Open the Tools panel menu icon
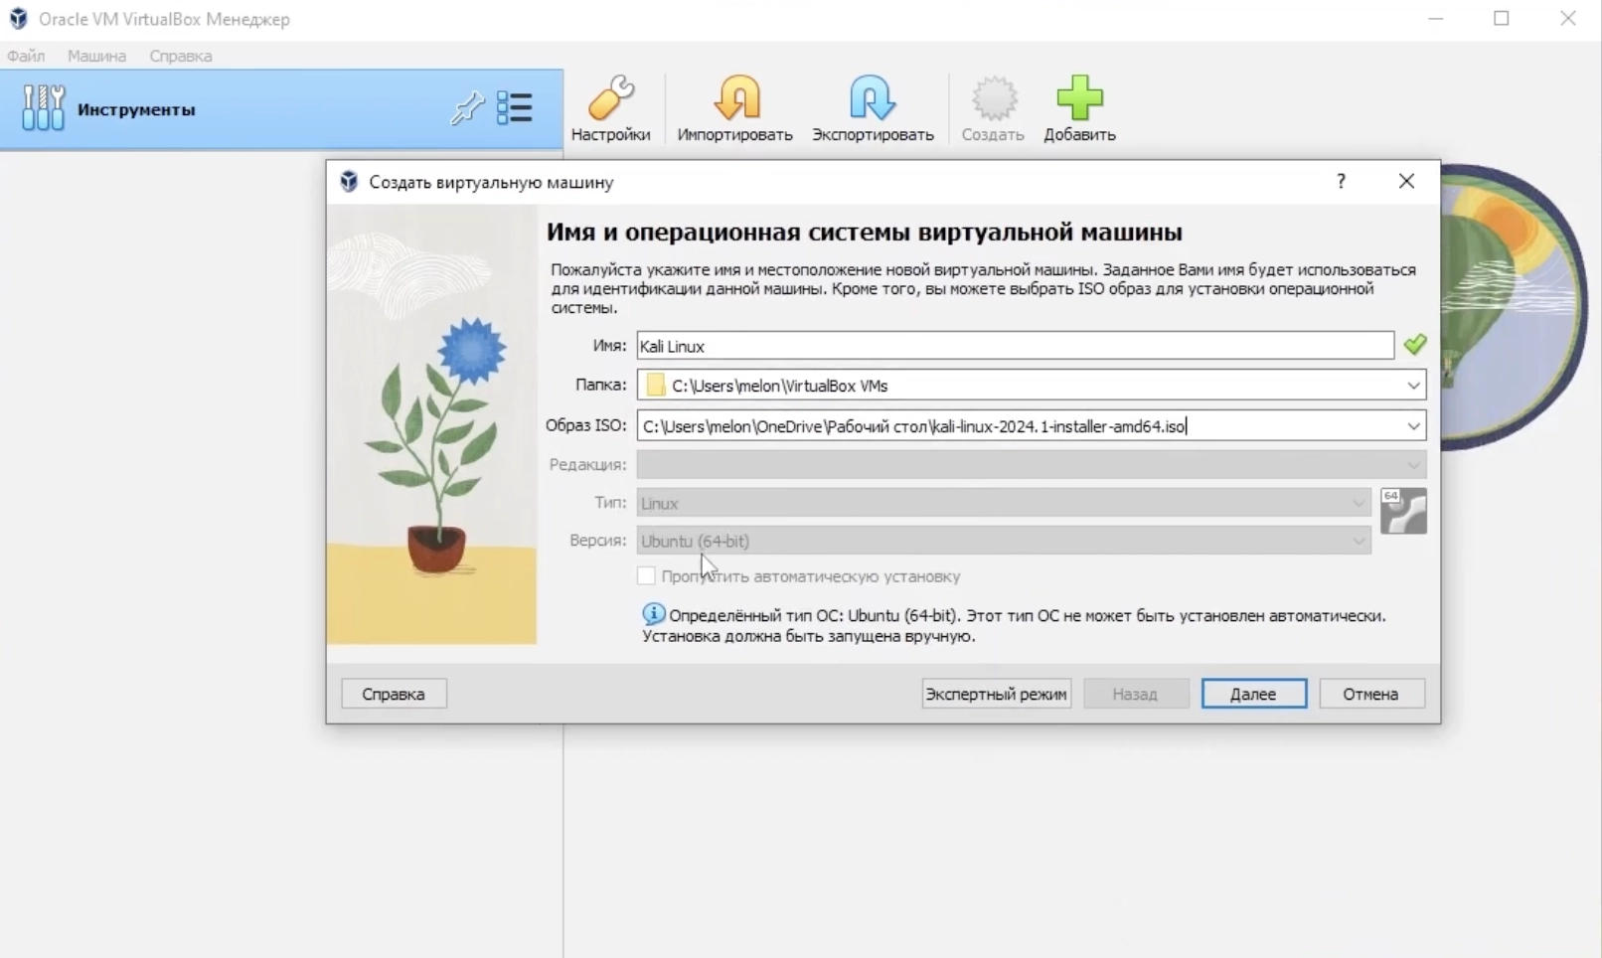The height and width of the screenshot is (958, 1602). (x=515, y=107)
